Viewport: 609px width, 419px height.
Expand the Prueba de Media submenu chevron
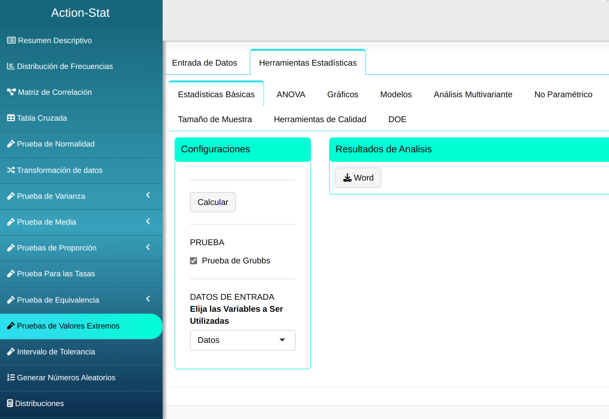coord(148,221)
